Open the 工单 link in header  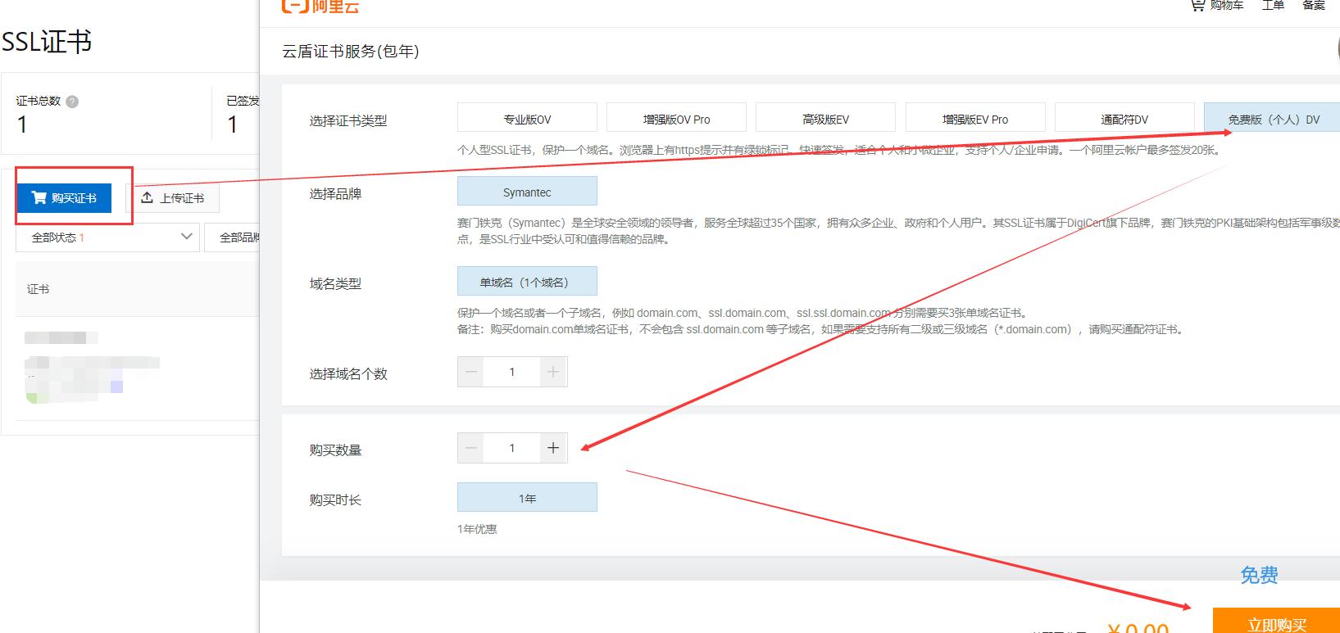coord(1273,5)
